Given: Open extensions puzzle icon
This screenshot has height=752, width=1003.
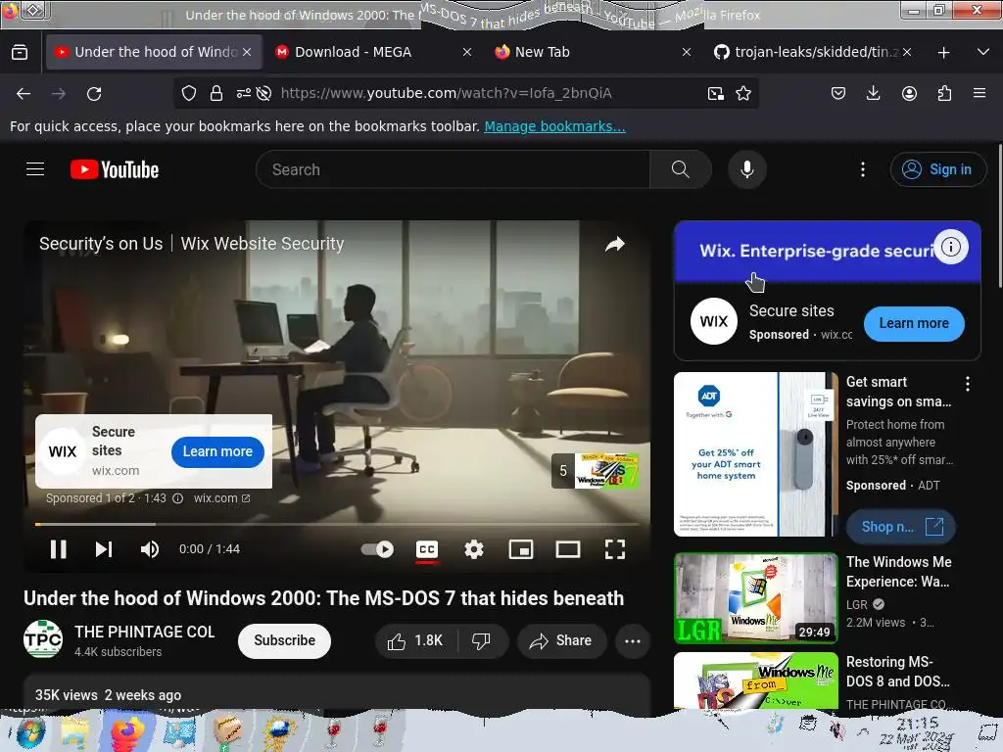Looking at the screenshot, I should pos(944,93).
